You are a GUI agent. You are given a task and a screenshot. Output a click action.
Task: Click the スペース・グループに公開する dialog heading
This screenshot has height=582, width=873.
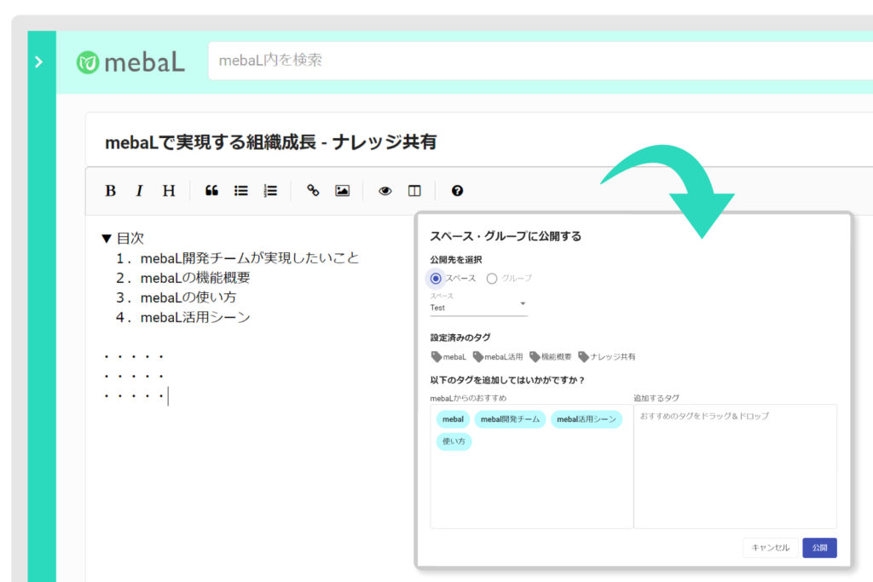pos(506,236)
